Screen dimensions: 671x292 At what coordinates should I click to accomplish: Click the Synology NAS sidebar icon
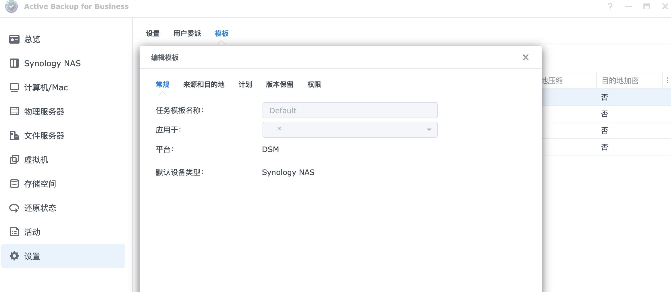click(14, 63)
